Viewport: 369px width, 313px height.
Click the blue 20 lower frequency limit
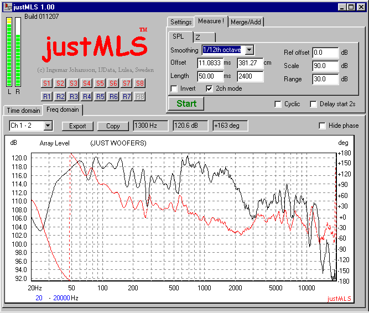pyautogui.click(x=39, y=298)
